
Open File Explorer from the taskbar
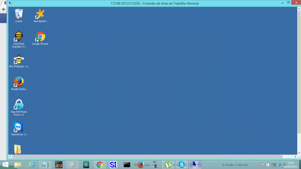tap(18, 165)
